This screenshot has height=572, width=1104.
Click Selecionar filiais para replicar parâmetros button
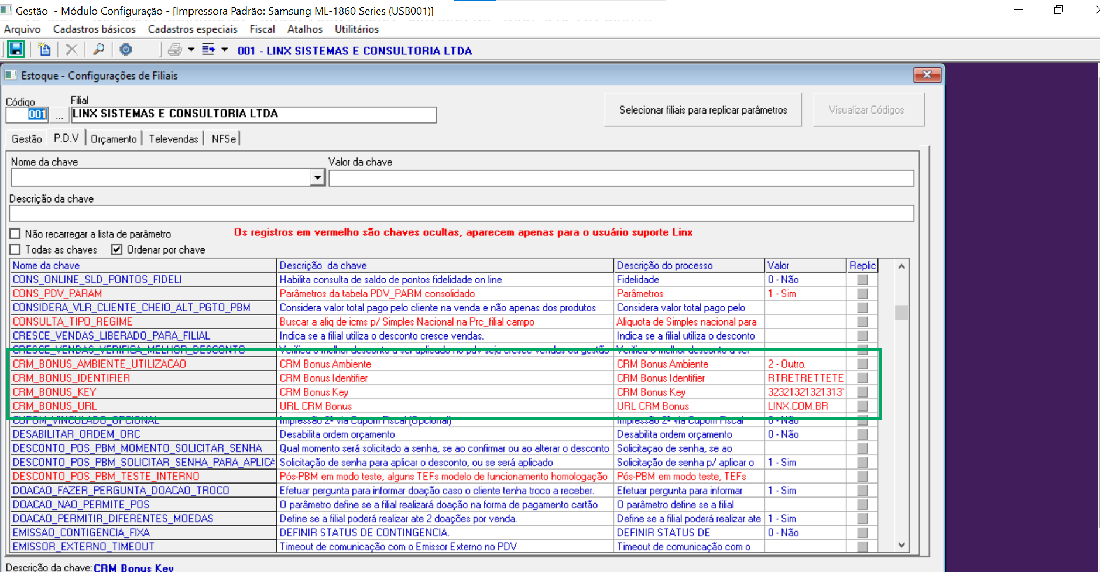702,110
